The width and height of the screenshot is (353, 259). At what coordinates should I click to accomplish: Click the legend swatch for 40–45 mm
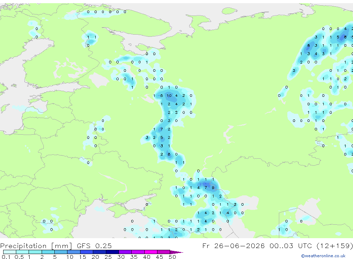pyautogui.click(x=151, y=252)
